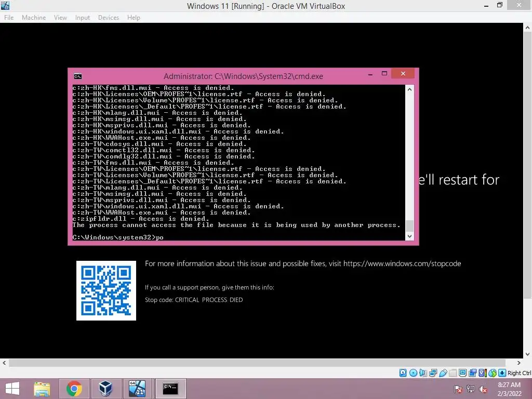This screenshot has width=532, height=399.
Task: Open Action Center flag tray icon
Action: (458, 389)
